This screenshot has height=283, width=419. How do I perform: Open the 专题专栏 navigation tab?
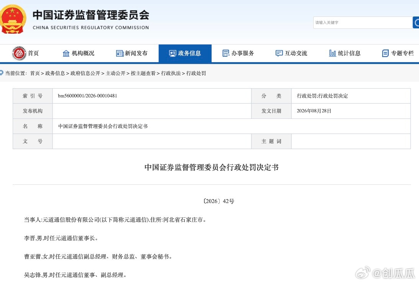pos(398,53)
